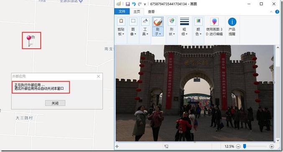Click the Product alert (产品提醒) icon
Viewport: 283px width, 152px height.
tap(232, 22)
